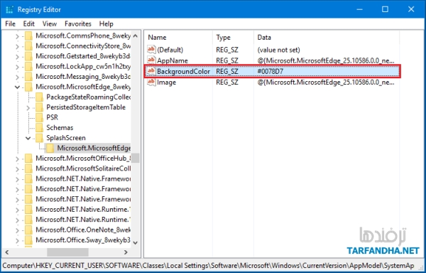The height and width of the screenshot is (273, 426).
Task: Click the Registry Editor title bar icon
Action: pyautogui.click(x=9, y=9)
